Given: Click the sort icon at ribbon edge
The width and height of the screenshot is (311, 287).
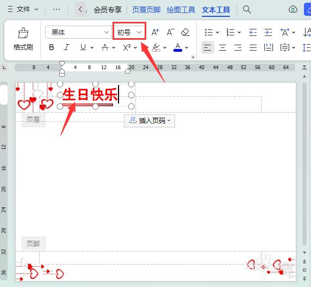Looking at the screenshot, I should tap(307, 32).
